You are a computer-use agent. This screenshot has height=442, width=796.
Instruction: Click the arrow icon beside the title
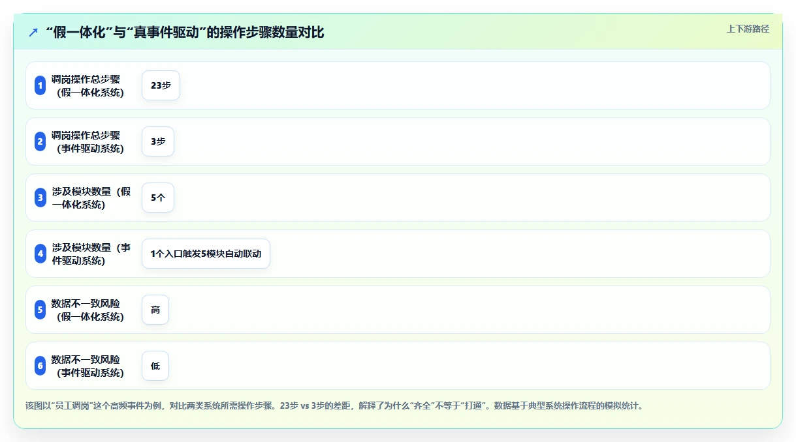(x=33, y=32)
